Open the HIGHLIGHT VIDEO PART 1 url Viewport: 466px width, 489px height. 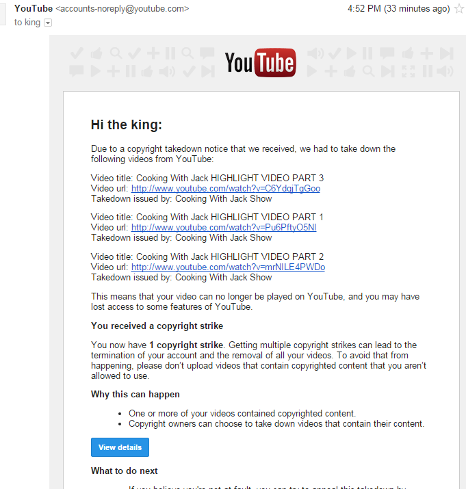(224, 228)
